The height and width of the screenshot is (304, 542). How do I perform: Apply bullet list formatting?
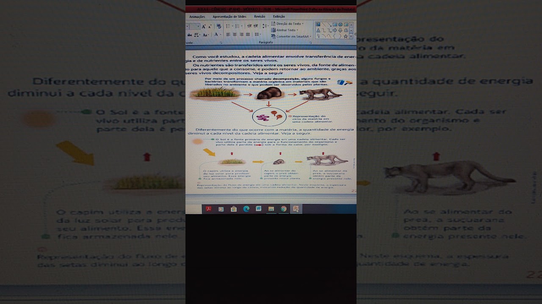pos(228,26)
